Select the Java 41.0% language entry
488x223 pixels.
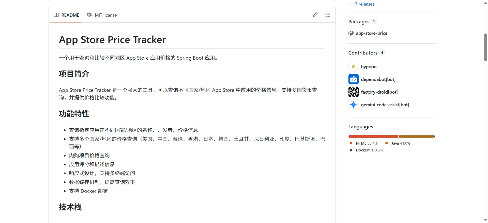(398, 143)
